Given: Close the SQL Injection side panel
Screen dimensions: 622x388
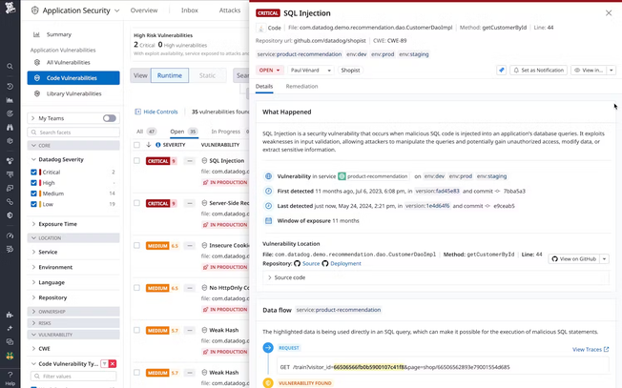Looking at the screenshot, I should pyautogui.click(x=609, y=13).
